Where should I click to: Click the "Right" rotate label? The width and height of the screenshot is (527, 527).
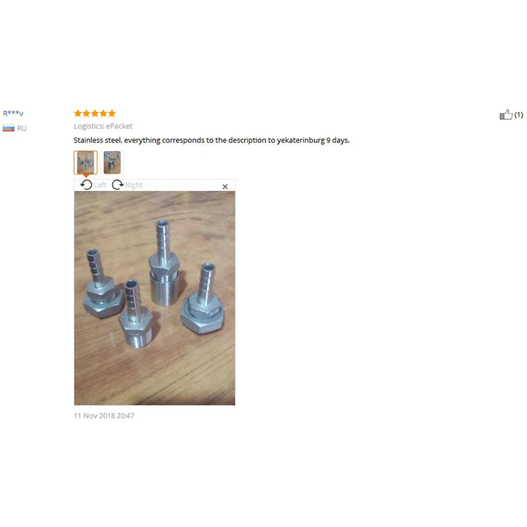click(134, 185)
